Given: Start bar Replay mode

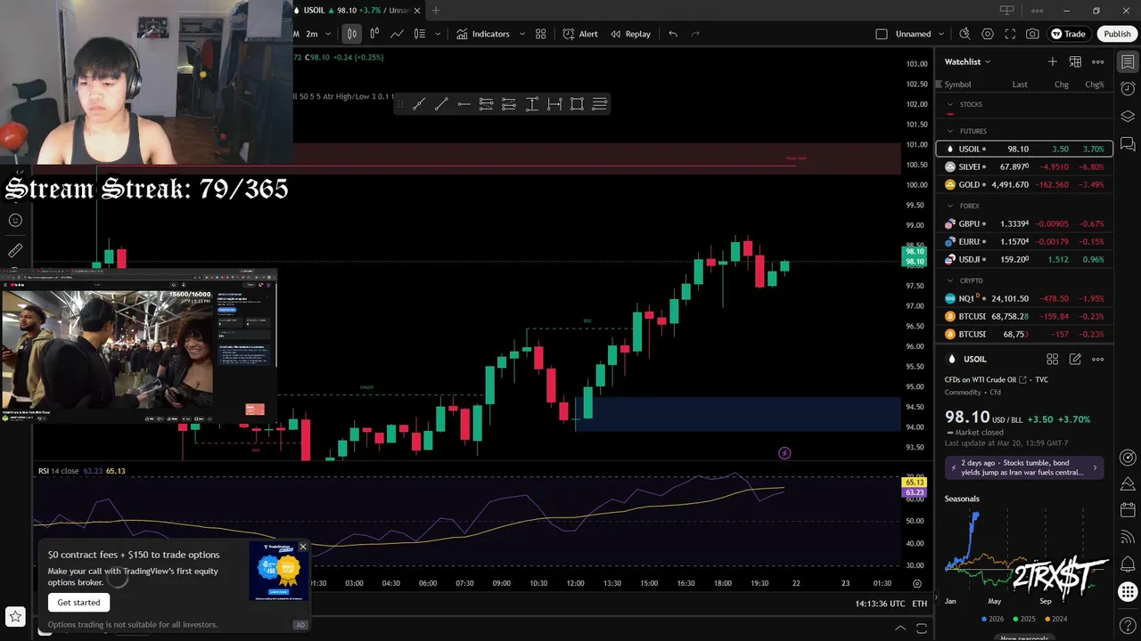Looking at the screenshot, I should pos(630,34).
